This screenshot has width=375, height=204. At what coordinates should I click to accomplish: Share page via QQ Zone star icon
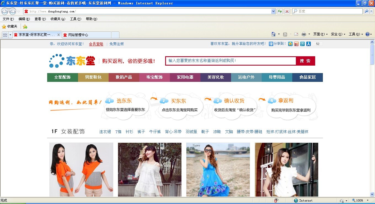pos(290,44)
